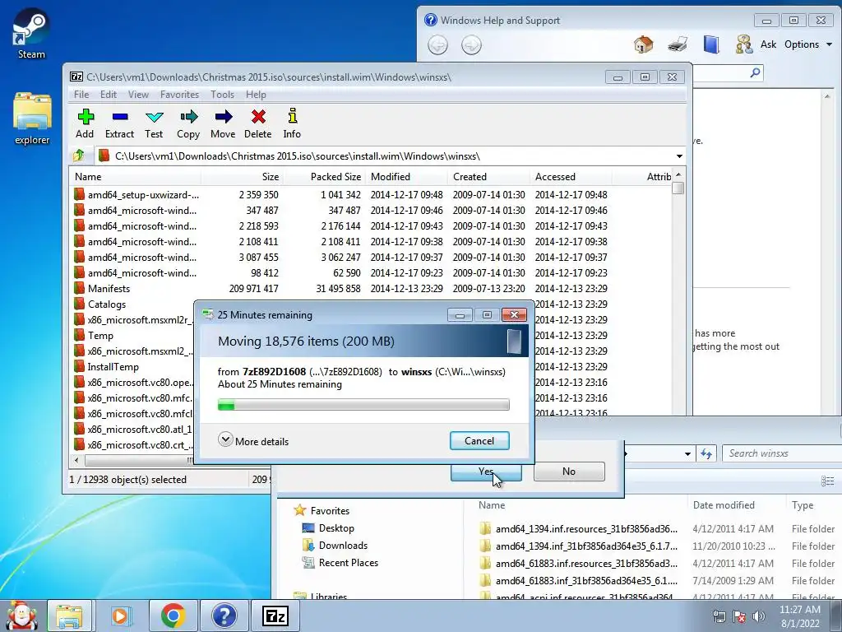The image size is (842, 632).
Task: Open Chrome from the taskbar
Action: click(173, 616)
